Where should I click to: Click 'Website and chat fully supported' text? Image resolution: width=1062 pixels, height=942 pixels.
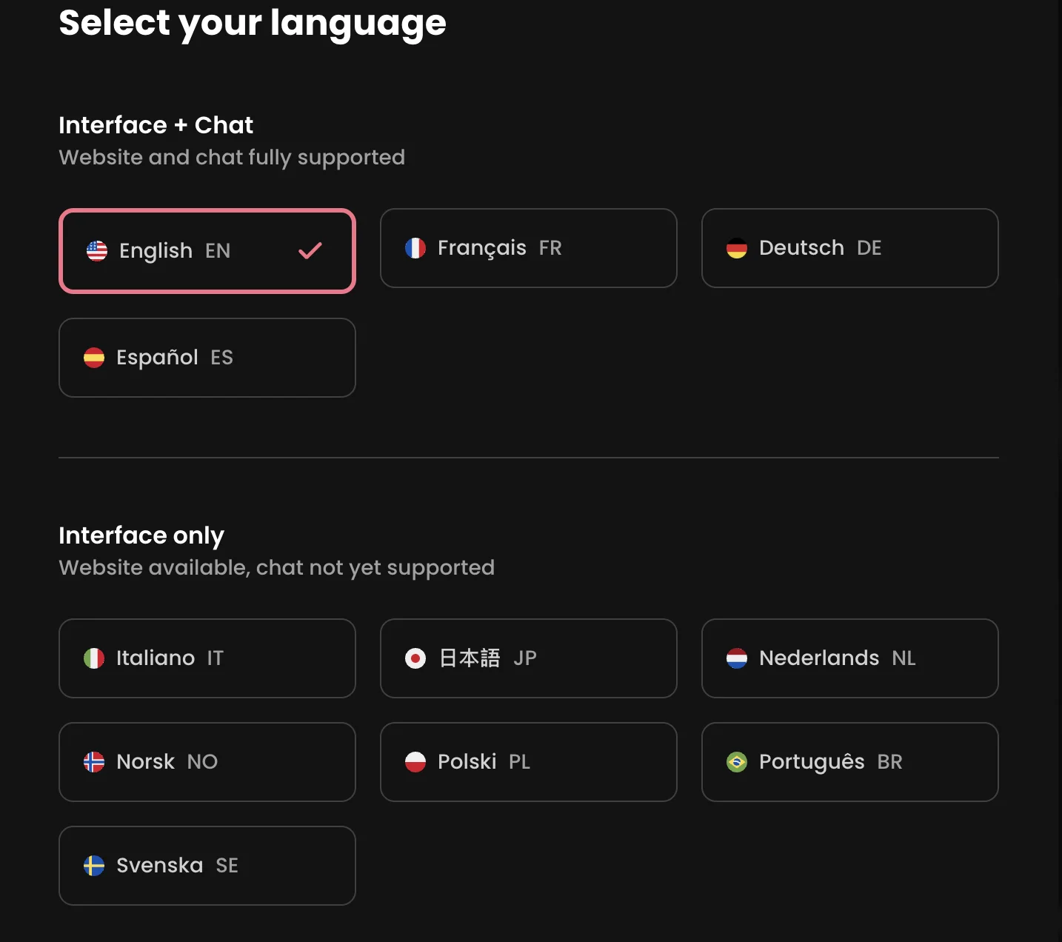[232, 158]
